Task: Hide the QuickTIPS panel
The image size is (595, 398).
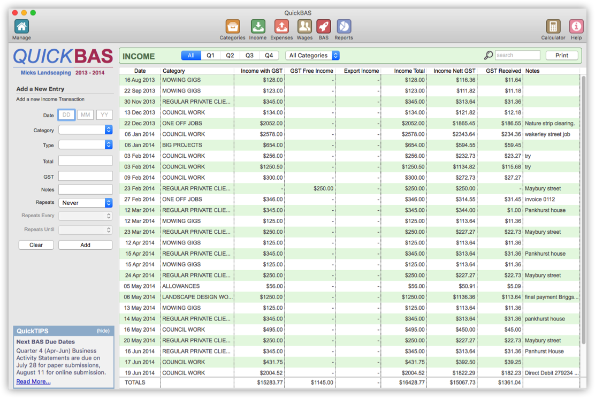Action: (x=103, y=331)
